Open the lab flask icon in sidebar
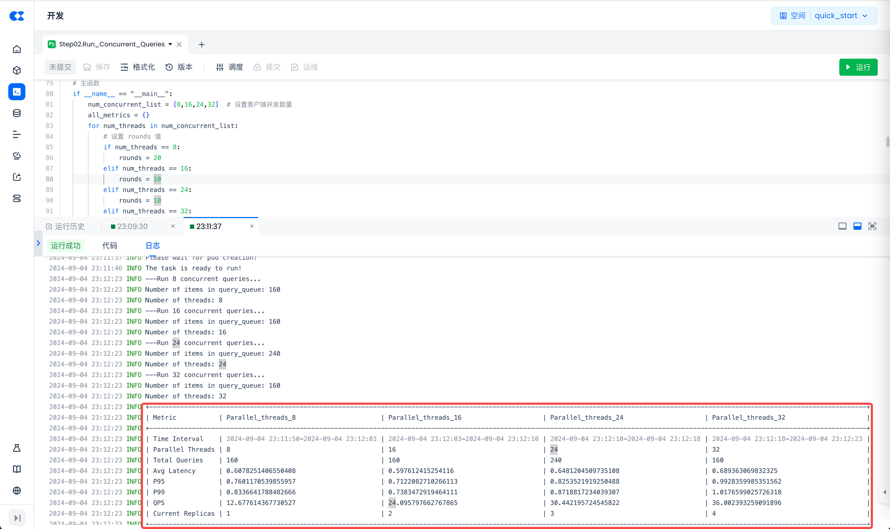Screen dimensions: 890x529 tap(17, 448)
